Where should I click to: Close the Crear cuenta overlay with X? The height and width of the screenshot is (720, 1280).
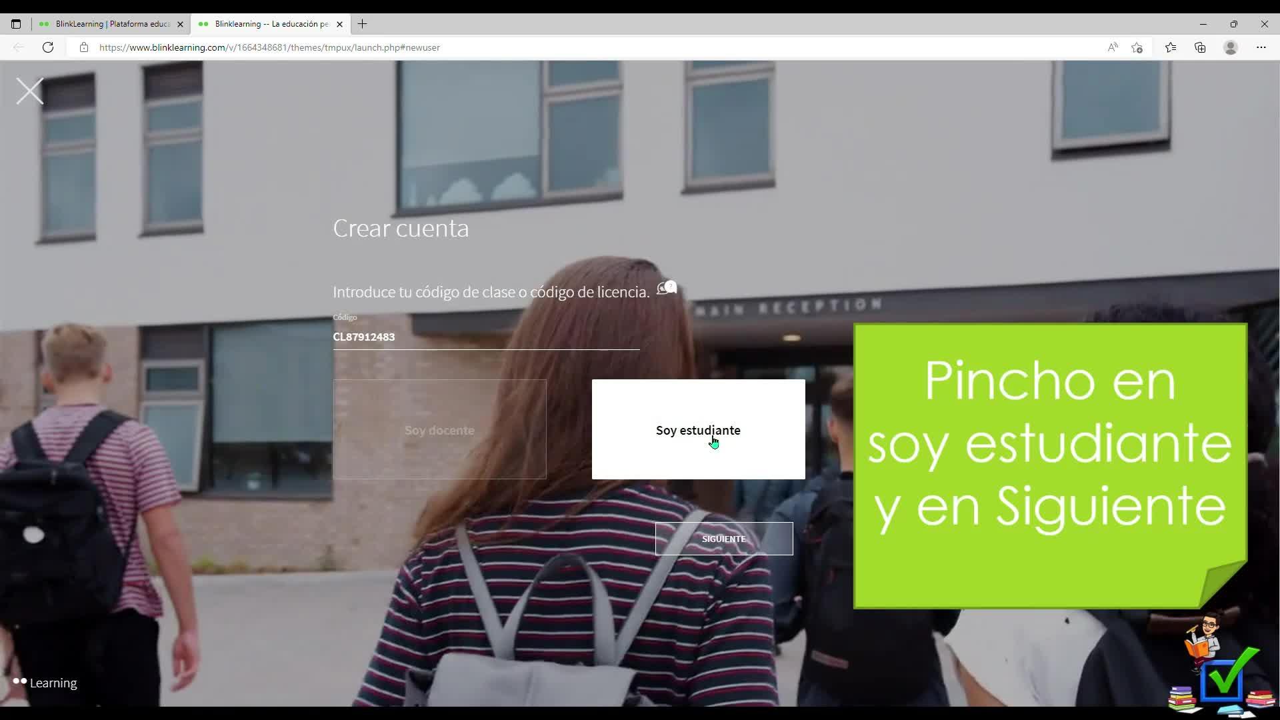click(x=30, y=91)
